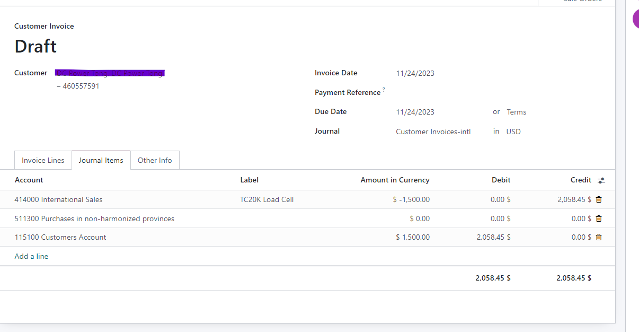Expand the Customer Invoices-intl journal dropdown
The width and height of the screenshot is (639, 332).
(433, 132)
